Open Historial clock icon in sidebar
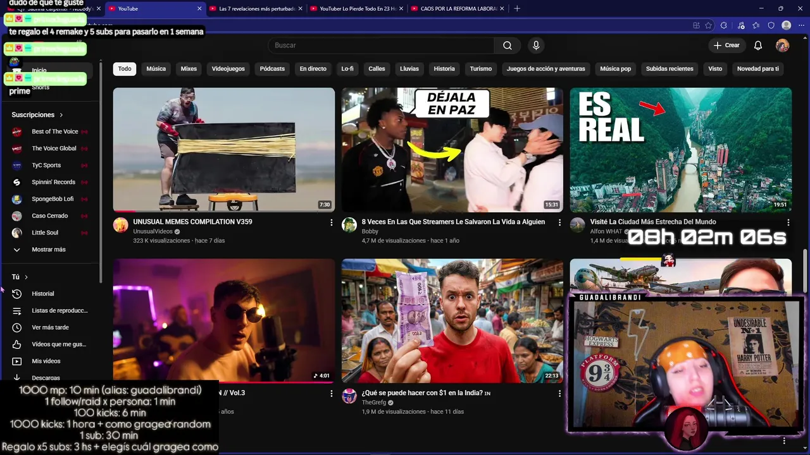 [x=17, y=294]
